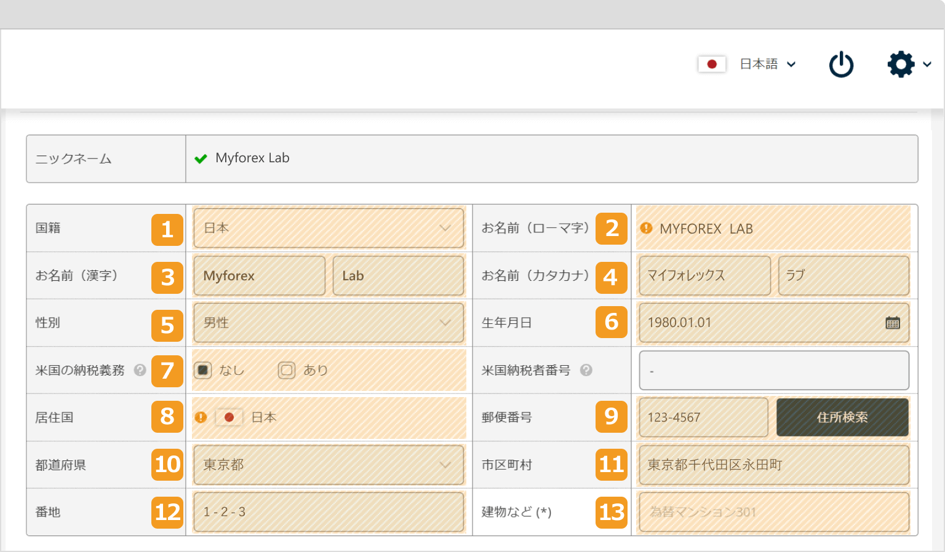Click the katakana field ラブ
The image size is (945, 552).
click(843, 275)
